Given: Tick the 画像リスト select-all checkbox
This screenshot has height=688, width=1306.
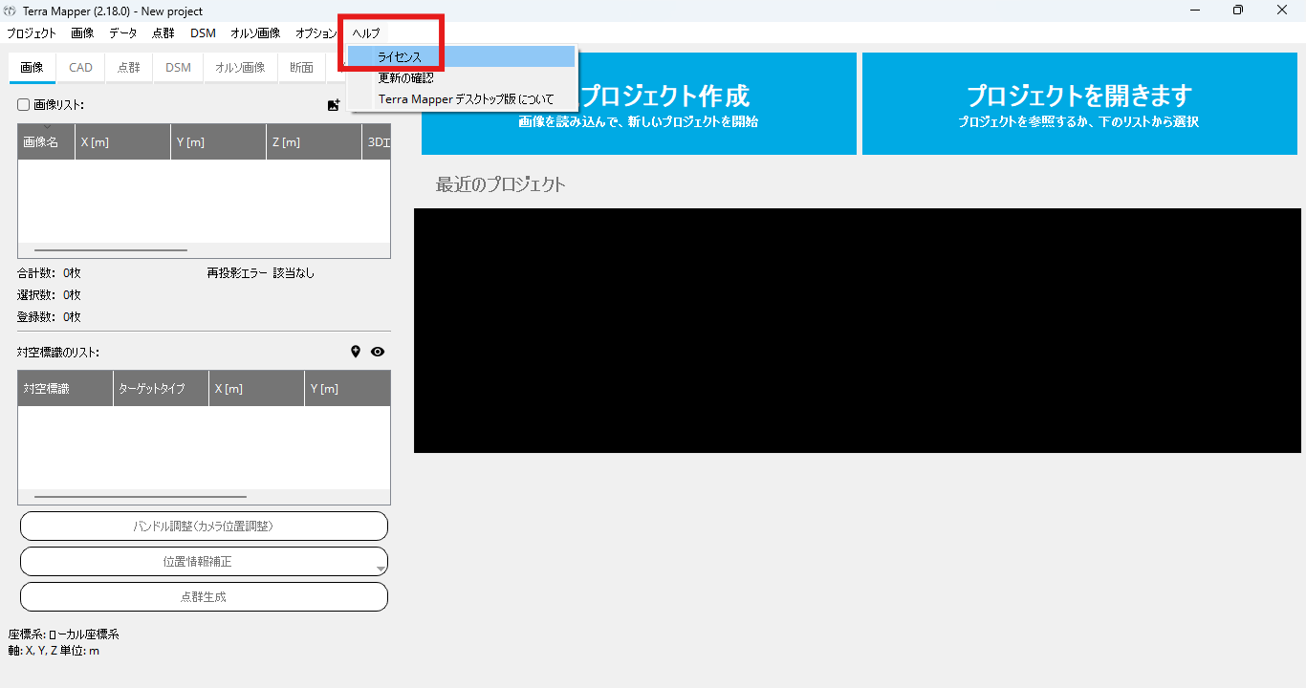Looking at the screenshot, I should (24, 105).
